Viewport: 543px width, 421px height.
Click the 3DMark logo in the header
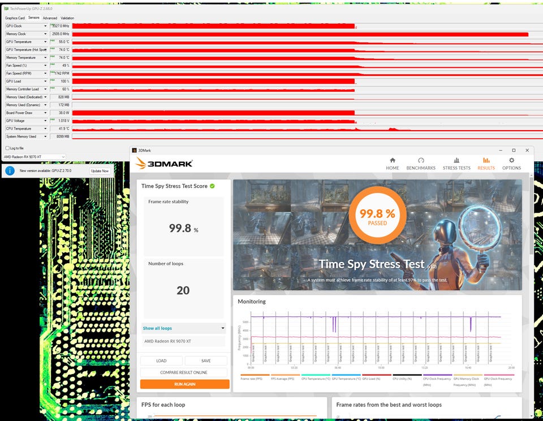[x=164, y=164]
